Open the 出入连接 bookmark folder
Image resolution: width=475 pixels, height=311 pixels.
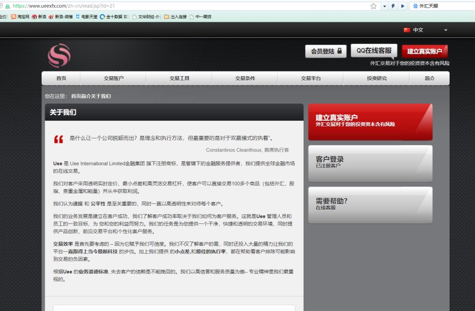coord(175,17)
